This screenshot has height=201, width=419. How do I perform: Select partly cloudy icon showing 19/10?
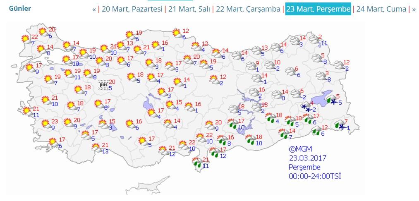[85, 53]
